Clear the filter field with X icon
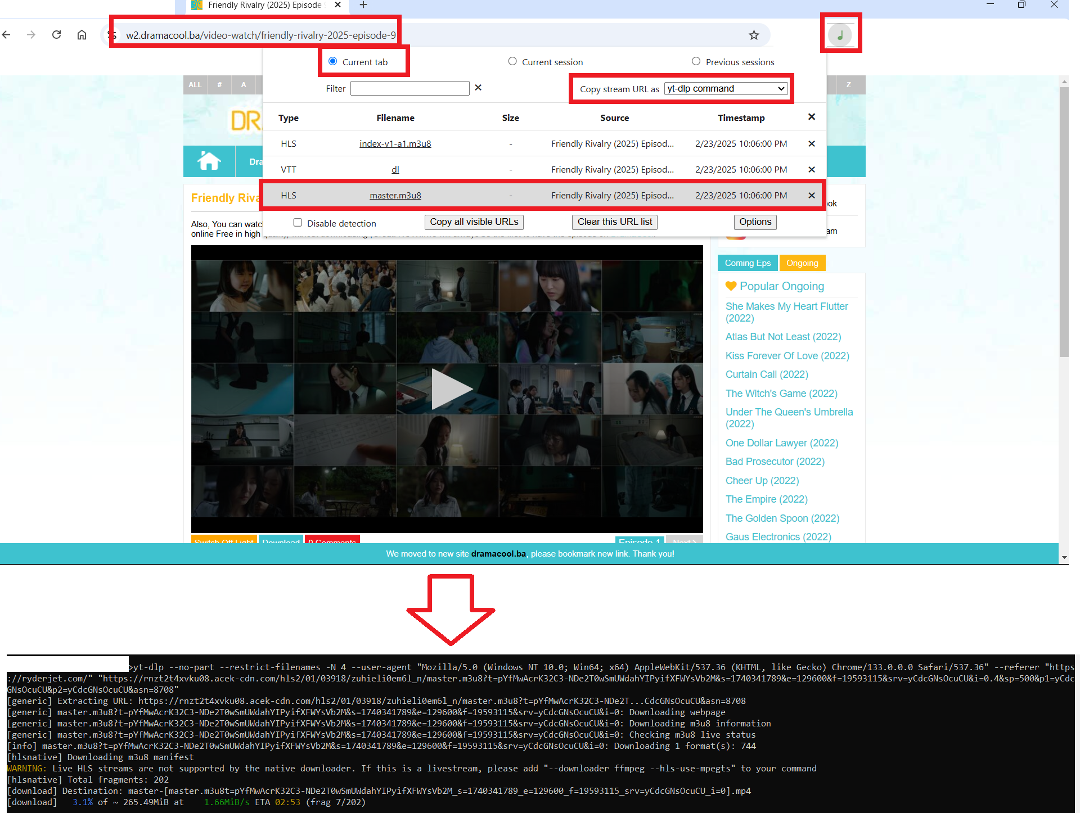 coord(478,88)
